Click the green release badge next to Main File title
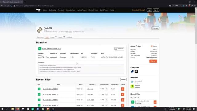 40,49
